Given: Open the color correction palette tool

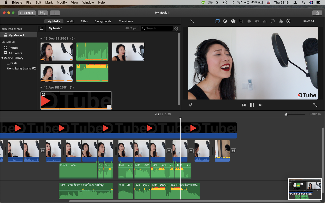Looking at the screenshot, I should (233, 21).
